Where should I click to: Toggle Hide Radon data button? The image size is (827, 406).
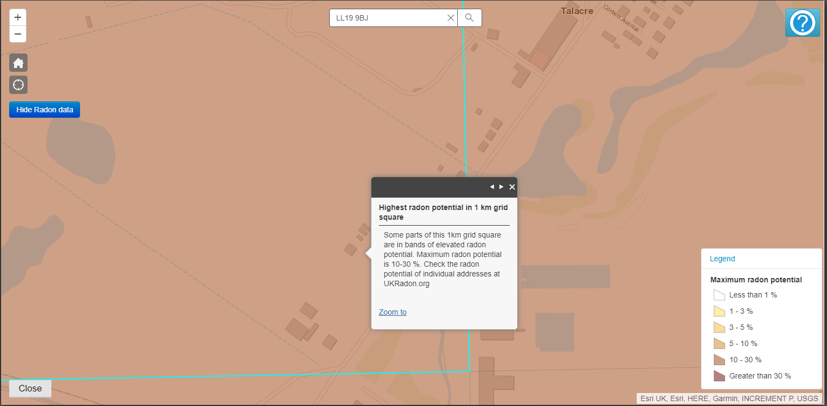pyautogui.click(x=44, y=110)
